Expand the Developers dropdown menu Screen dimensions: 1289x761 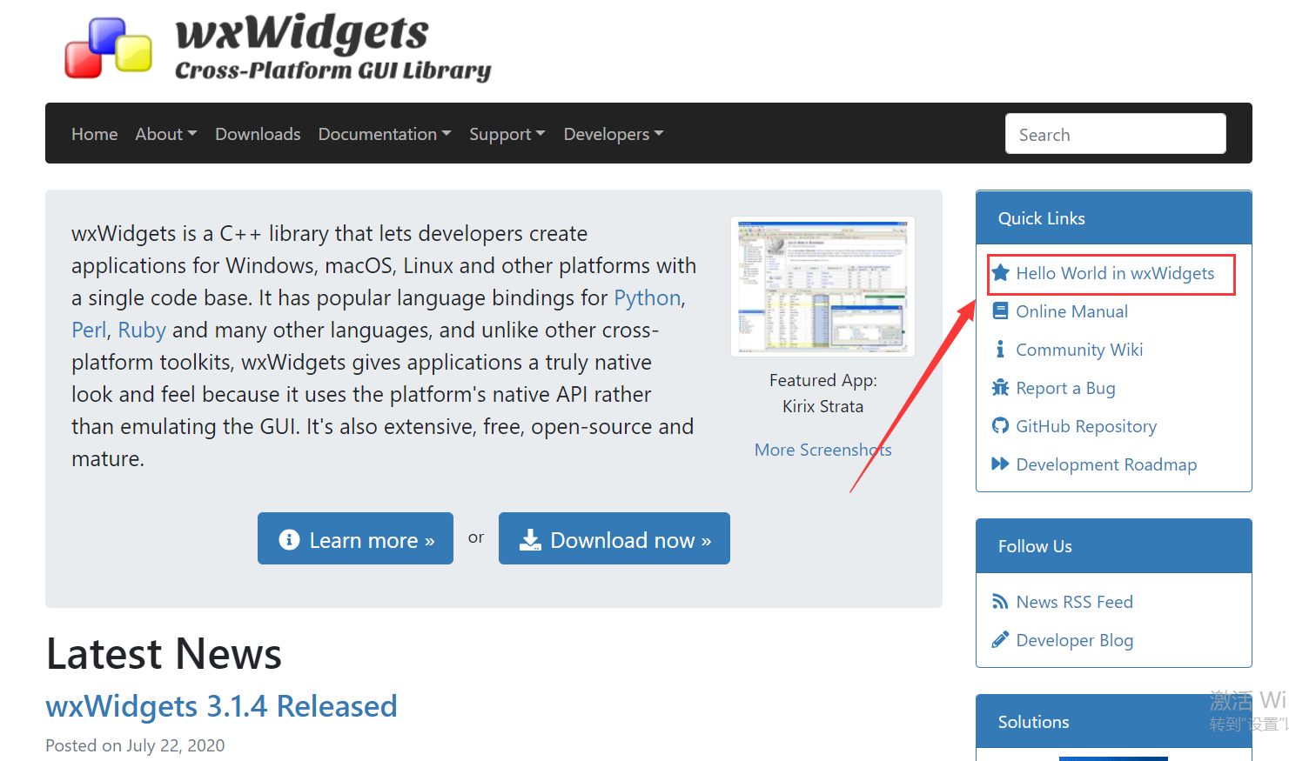[614, 134]
